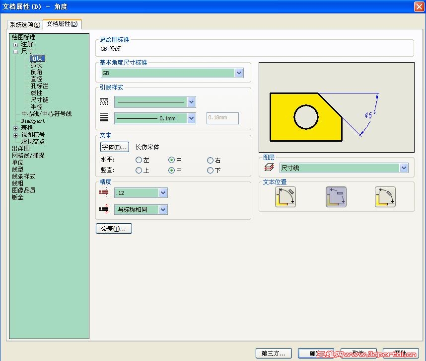Select 线条样式 in the tree
The width and height of the screenshot is (426, 361).
(x=23, y=177)
